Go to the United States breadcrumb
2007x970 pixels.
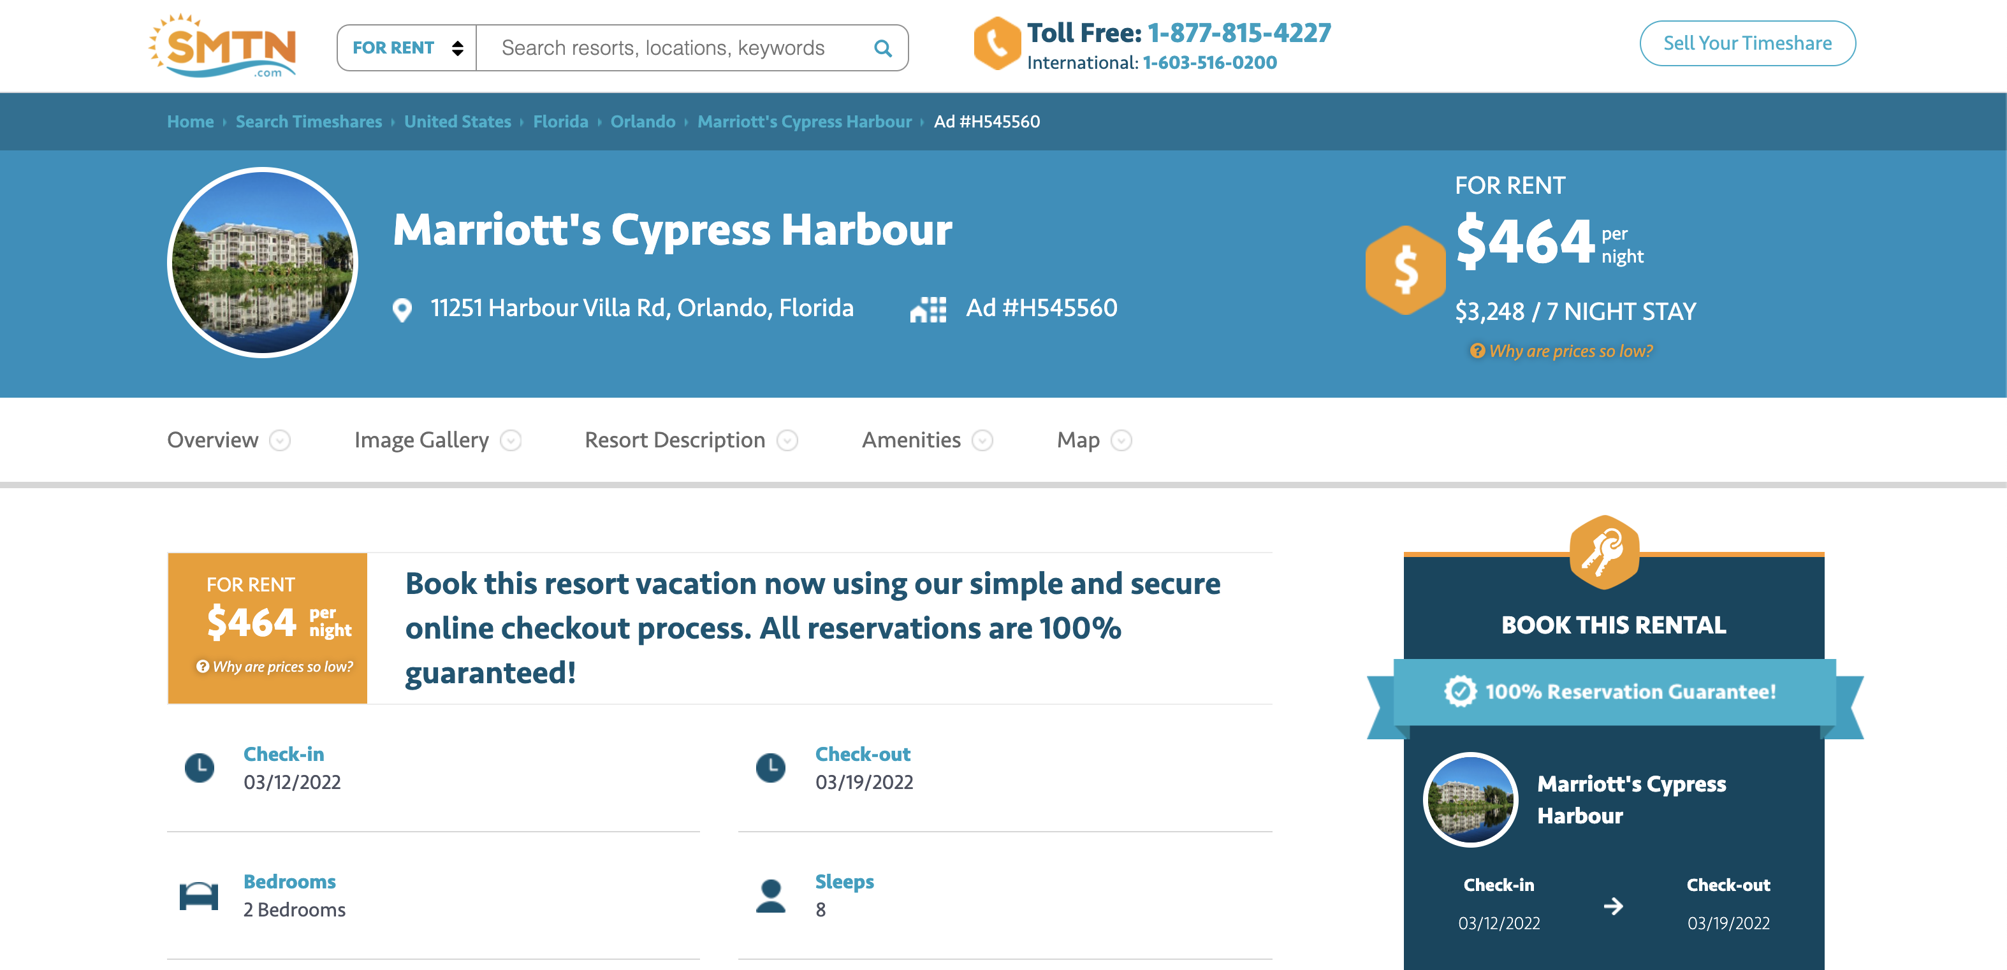tap(457, 122)
